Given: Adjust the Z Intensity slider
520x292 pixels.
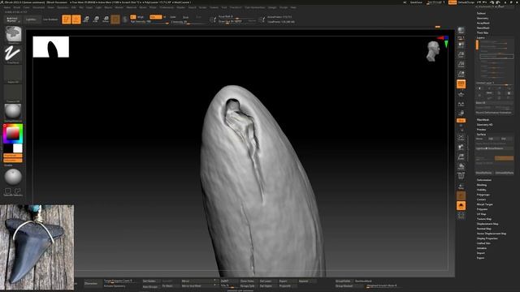Looking at the screenshot, I should 188,22.
